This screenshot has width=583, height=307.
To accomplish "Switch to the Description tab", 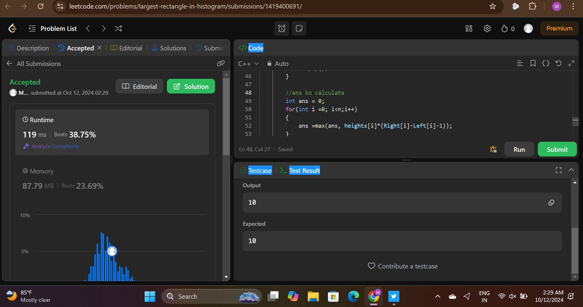I will pyautogui.click(x=29, y=48).
